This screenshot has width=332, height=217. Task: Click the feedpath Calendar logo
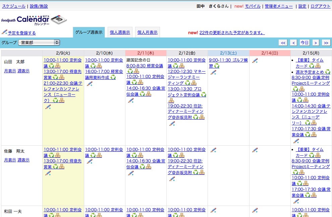pos(34,20)
